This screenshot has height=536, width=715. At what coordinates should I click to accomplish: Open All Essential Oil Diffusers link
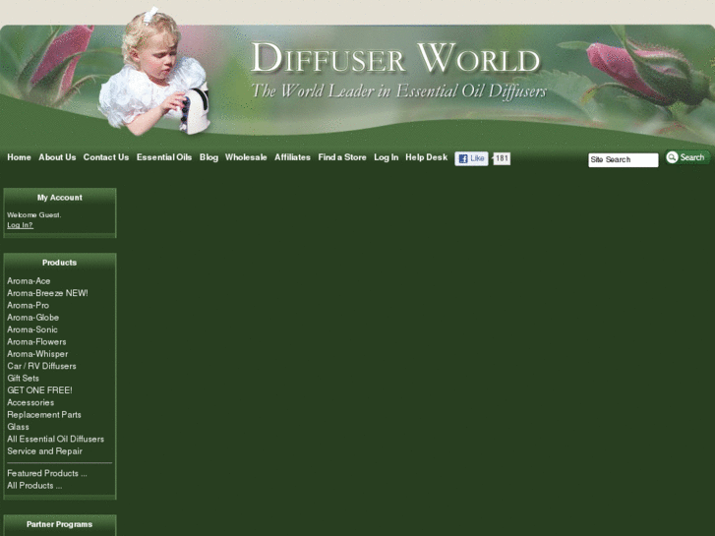coord(56,440)
